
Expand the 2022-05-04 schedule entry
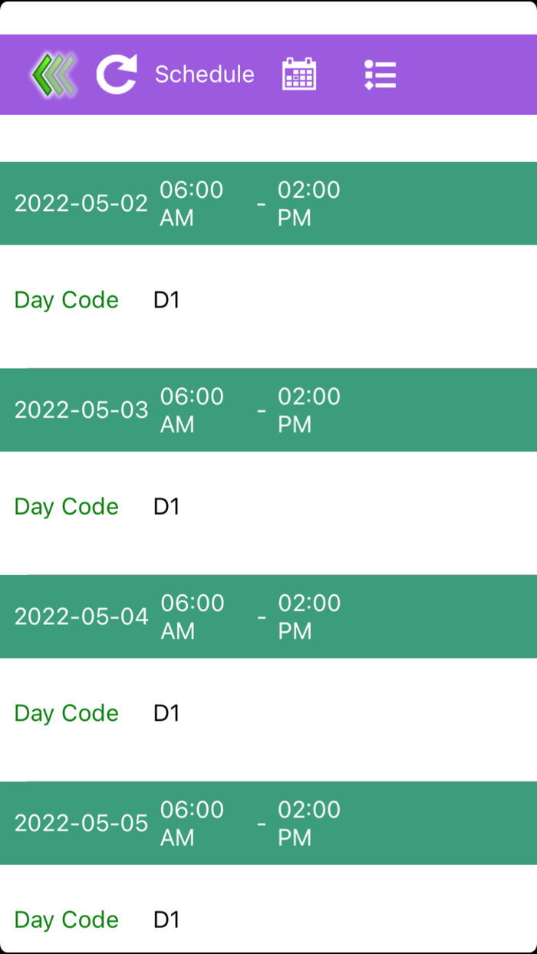pyautogui.click(x=268, y=617)
